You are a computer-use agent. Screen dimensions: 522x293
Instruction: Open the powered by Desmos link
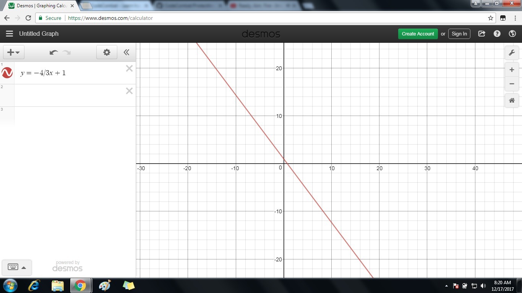(x=67, y=266)
